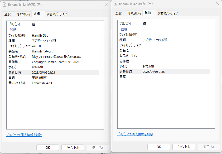222x154 pixels.
Task: Select 著作権 label in left window
Action: 13,62
